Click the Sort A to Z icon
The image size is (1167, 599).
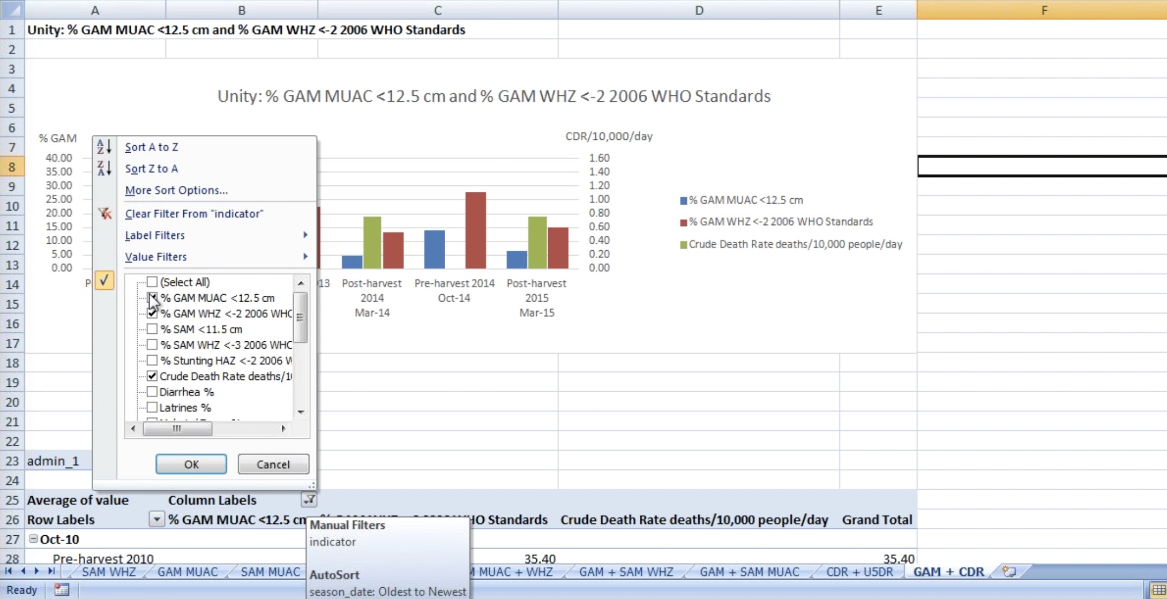click(104, 146)
